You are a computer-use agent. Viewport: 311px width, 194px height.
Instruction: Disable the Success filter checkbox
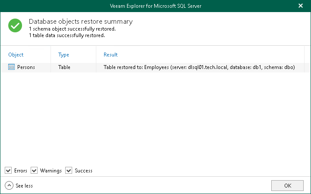[x=69, y=170]
